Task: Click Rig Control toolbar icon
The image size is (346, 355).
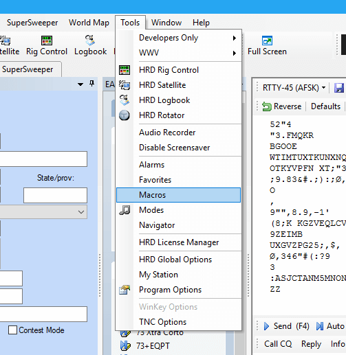Action: pyautogui.click(x=47, y=45)
